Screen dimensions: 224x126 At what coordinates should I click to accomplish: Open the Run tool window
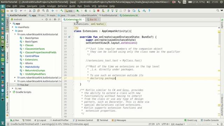coord(15,120)
